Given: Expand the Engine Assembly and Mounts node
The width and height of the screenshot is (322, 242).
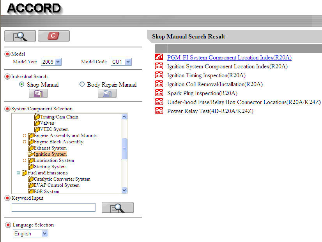Looking at the screenshot, I should click(x=25, y=136).
